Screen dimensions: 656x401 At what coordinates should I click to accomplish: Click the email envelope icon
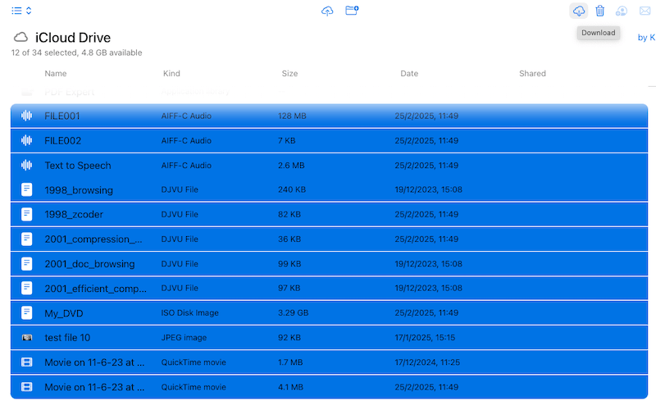coord(644,11)
